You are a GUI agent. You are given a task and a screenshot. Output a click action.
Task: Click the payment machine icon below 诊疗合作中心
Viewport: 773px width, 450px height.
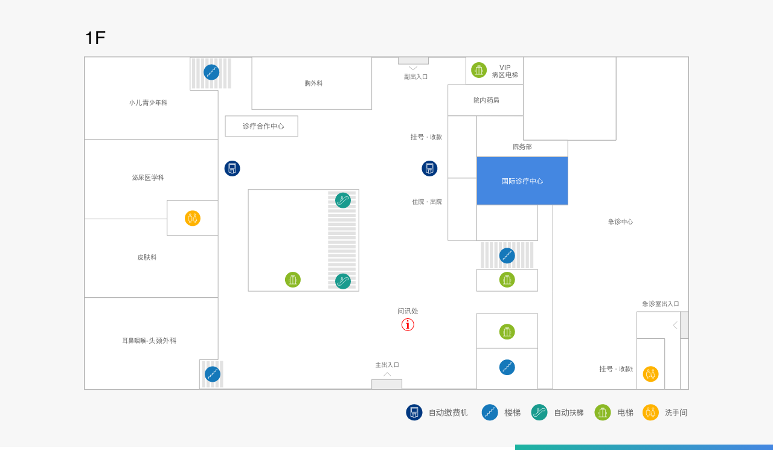pyautogui.click(x=232, y=169)
